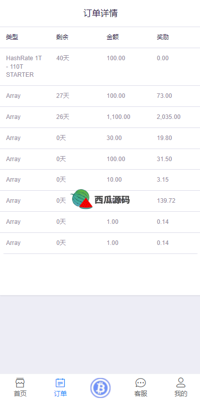Image resolution: width=200 pixels, height=399 pixels.
Task: Click the 首页 tab label
Action: coord(20,393)
